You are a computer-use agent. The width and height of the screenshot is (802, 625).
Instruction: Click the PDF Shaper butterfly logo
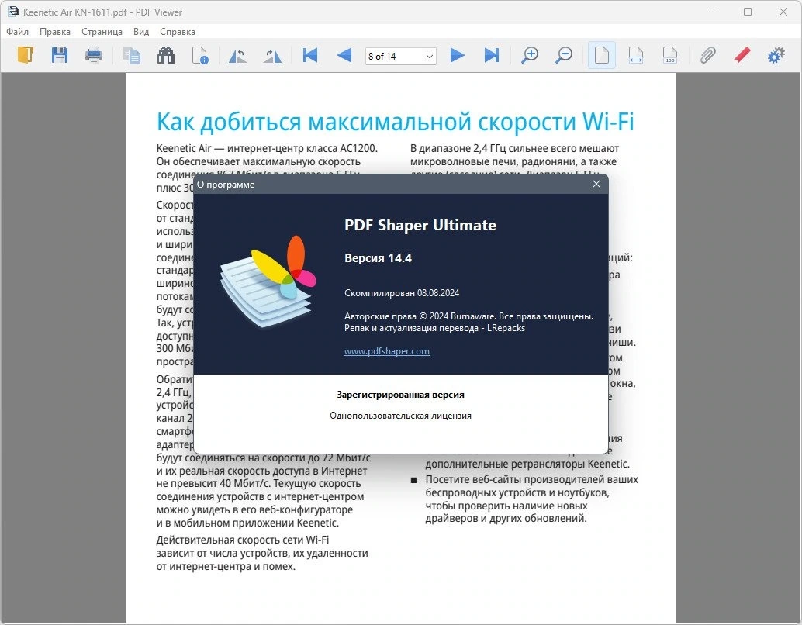pyautogui.click(x=268, y=281)
